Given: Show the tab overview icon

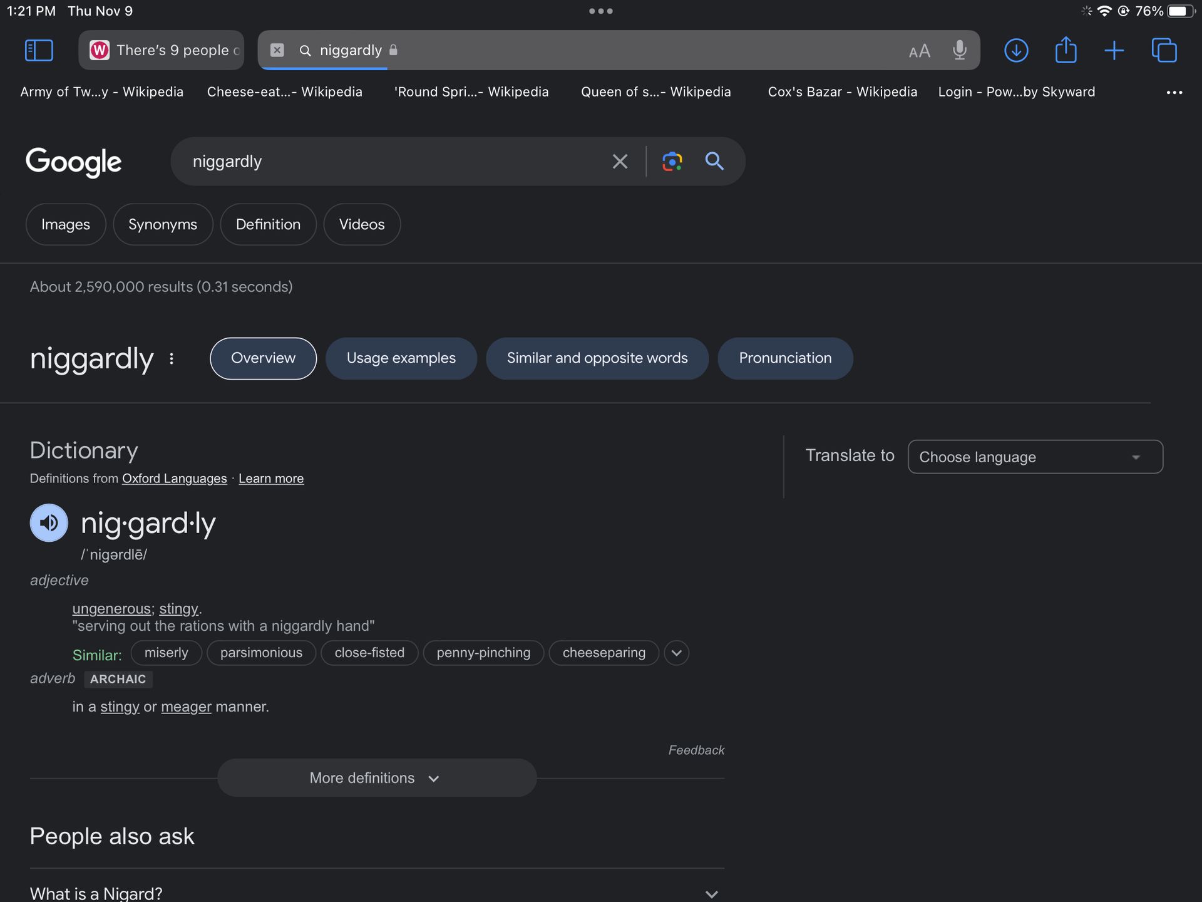Looking at the screenshot, I should click(1164, 50).
